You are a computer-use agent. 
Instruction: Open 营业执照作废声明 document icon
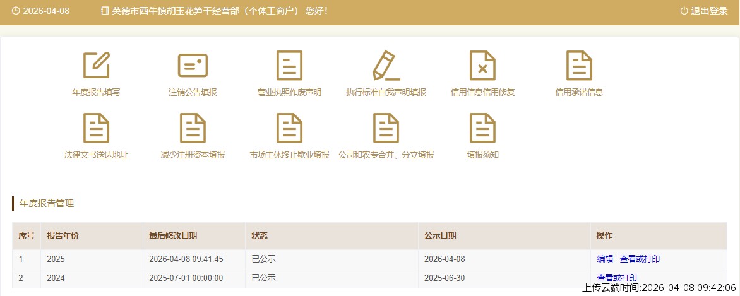(x=289, y=65)
